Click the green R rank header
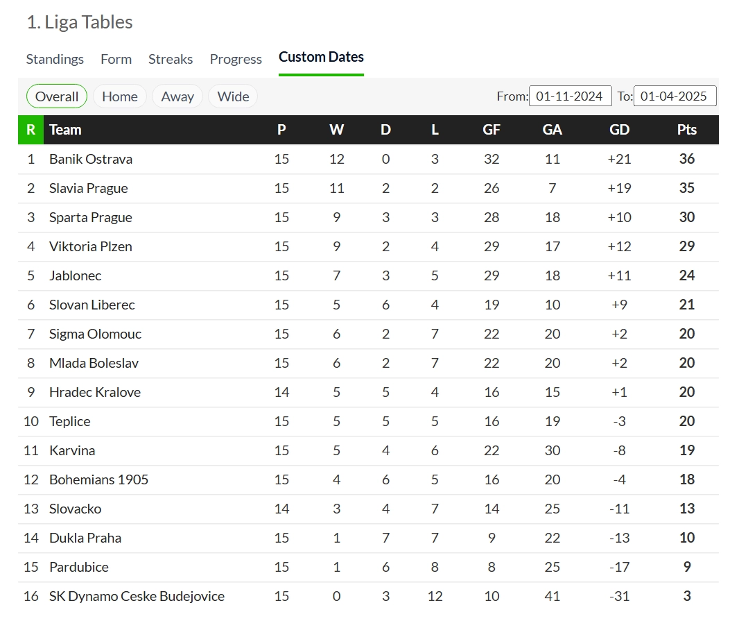This screenshot has width=748, height=637. [31, 130]
